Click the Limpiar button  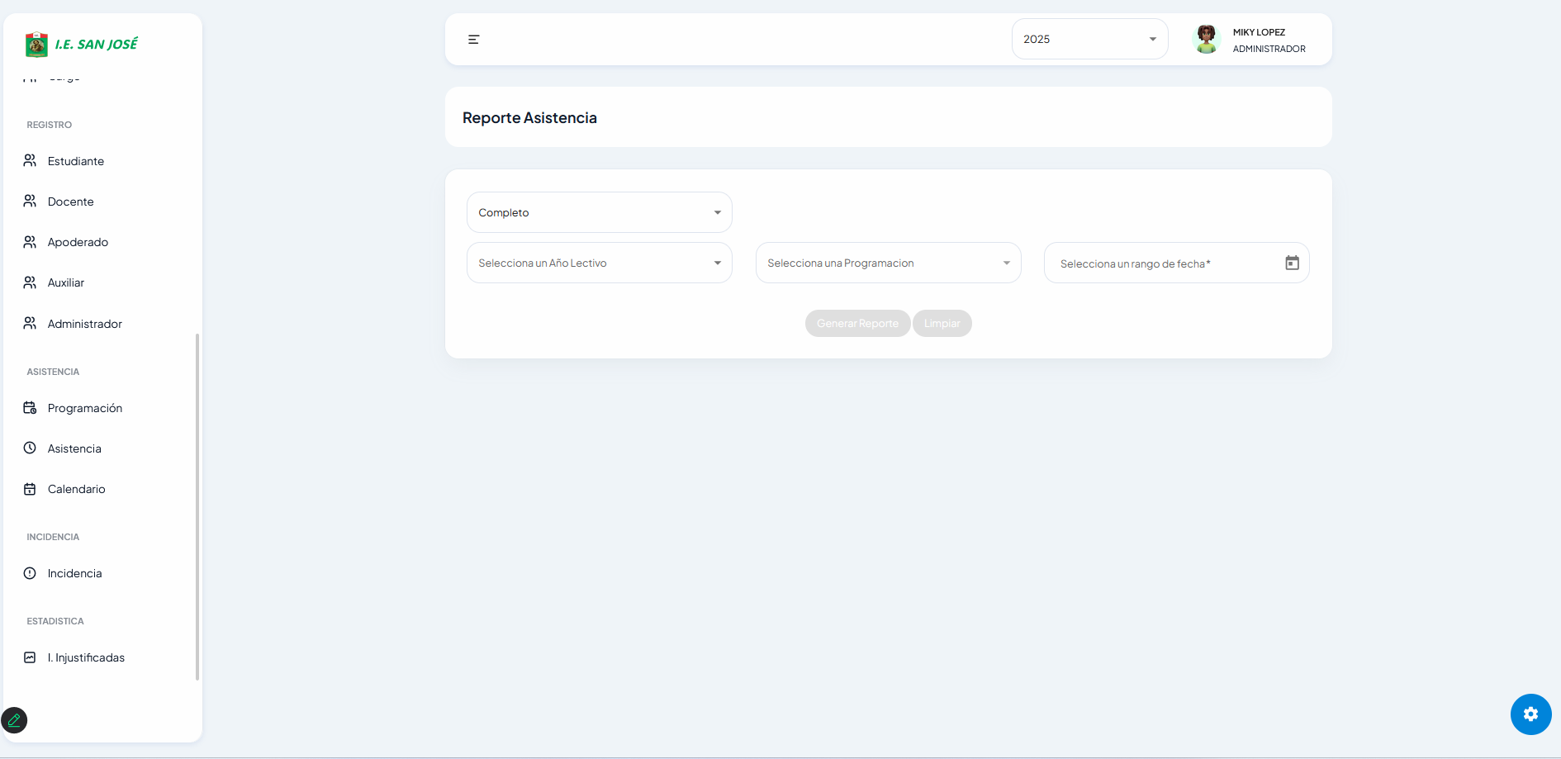click(x=942, y=324)
